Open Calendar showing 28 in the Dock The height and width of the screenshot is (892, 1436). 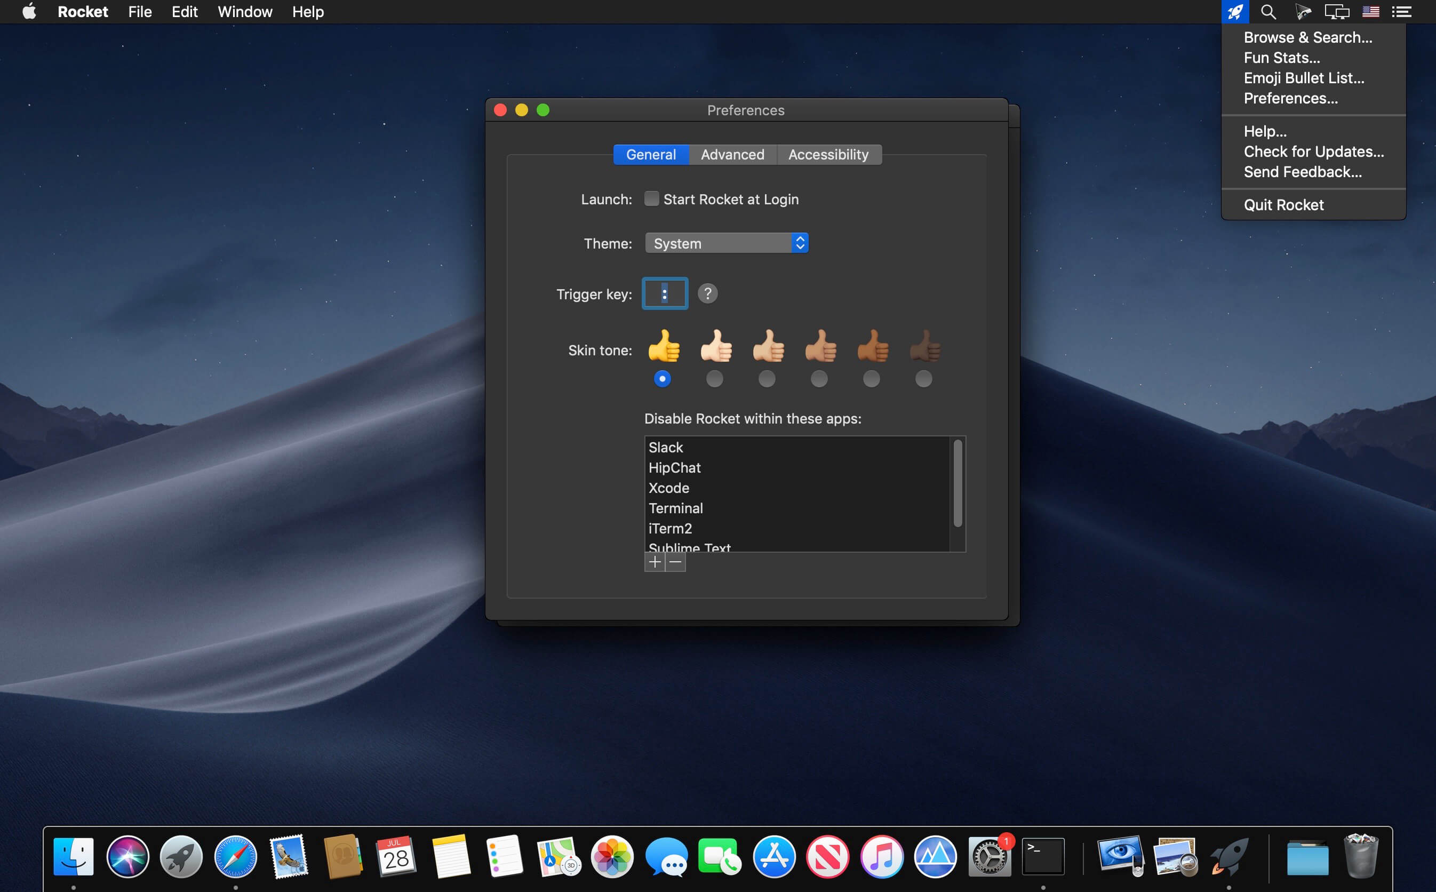click(396, 857)
